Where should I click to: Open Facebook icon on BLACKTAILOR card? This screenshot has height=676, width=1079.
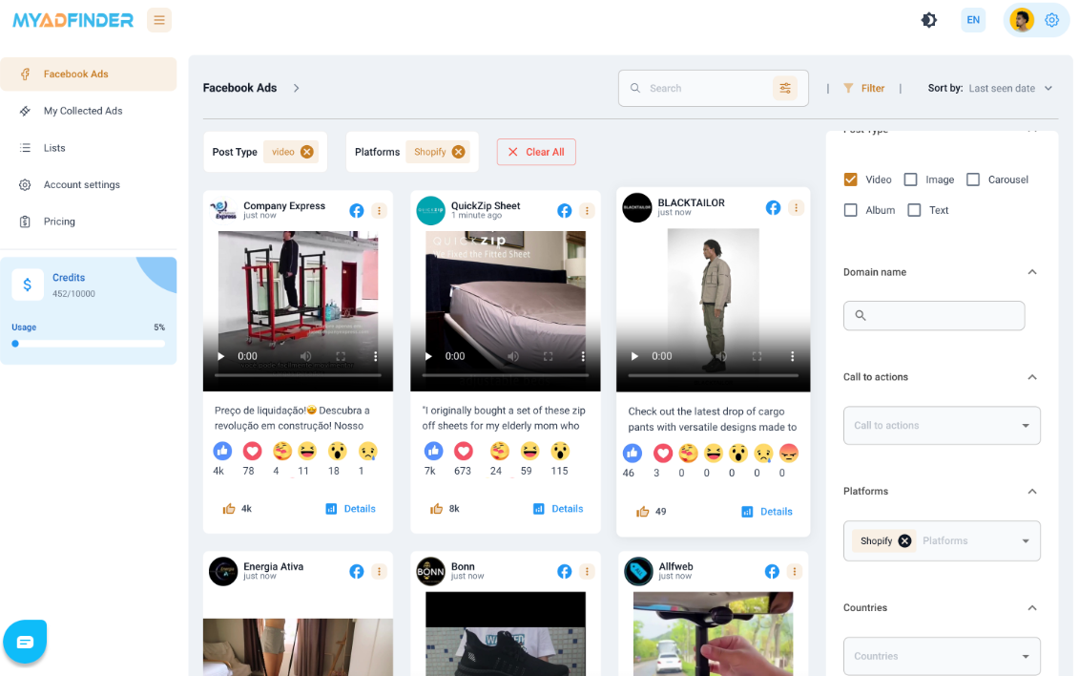[x=774, y=208]
